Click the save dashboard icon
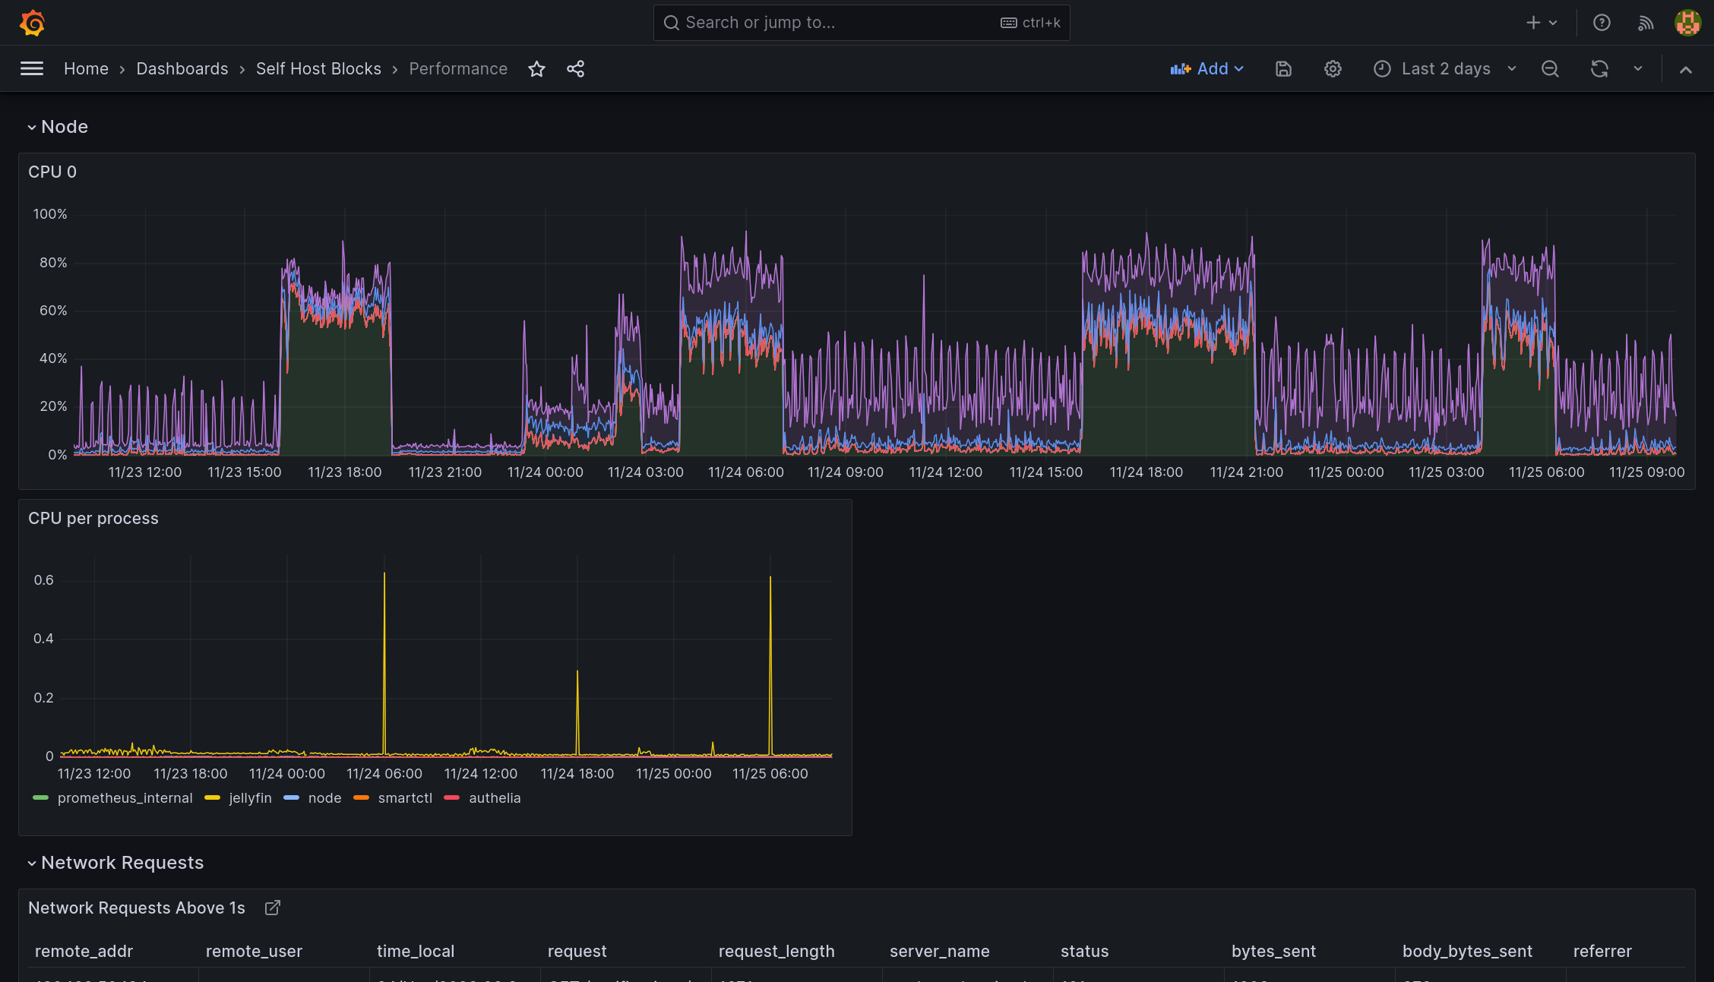1714x982 pixels. click(x=1284, y=68)
